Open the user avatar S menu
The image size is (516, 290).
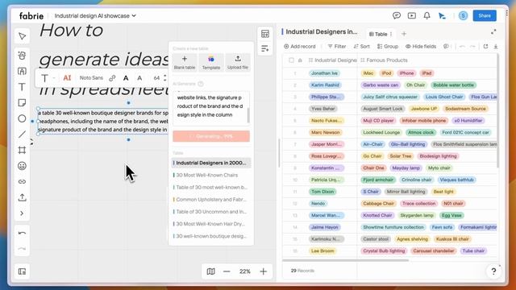pyautogui.click(x=463, y=15)
